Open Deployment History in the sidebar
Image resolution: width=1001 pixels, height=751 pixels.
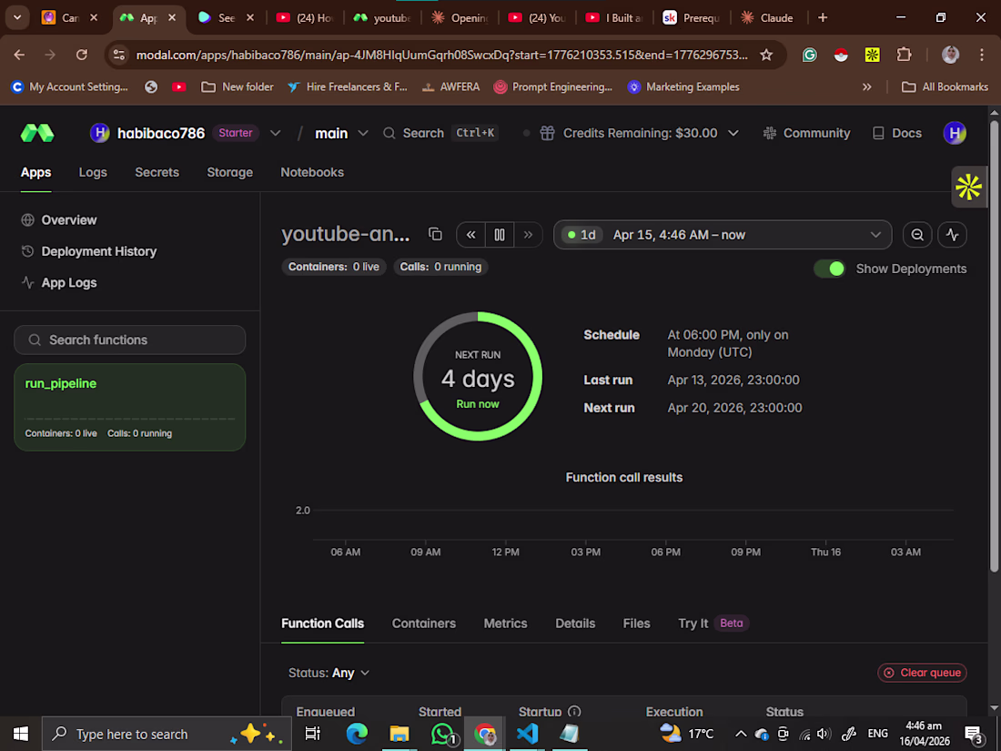tap(89, 251)
